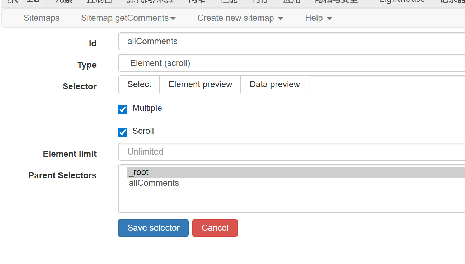
Task: Cancel editing the selector
Action: (215, 228)
